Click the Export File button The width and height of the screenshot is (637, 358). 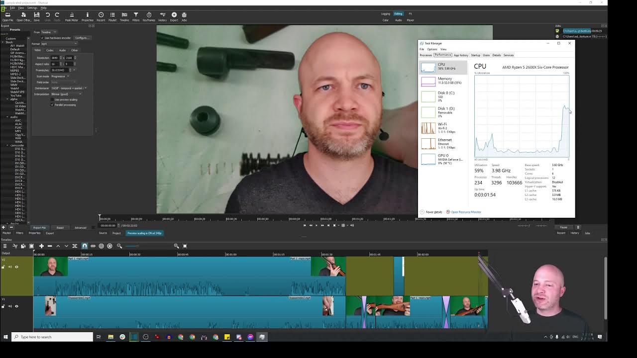tap(39, 228)
